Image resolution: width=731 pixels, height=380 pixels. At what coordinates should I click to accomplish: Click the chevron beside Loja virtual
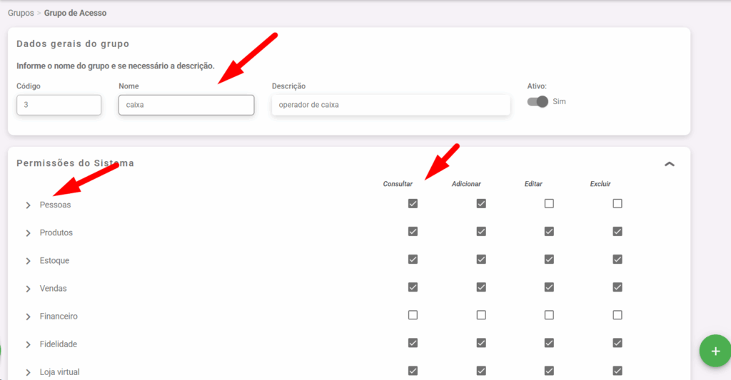click(x=28, y=372)
